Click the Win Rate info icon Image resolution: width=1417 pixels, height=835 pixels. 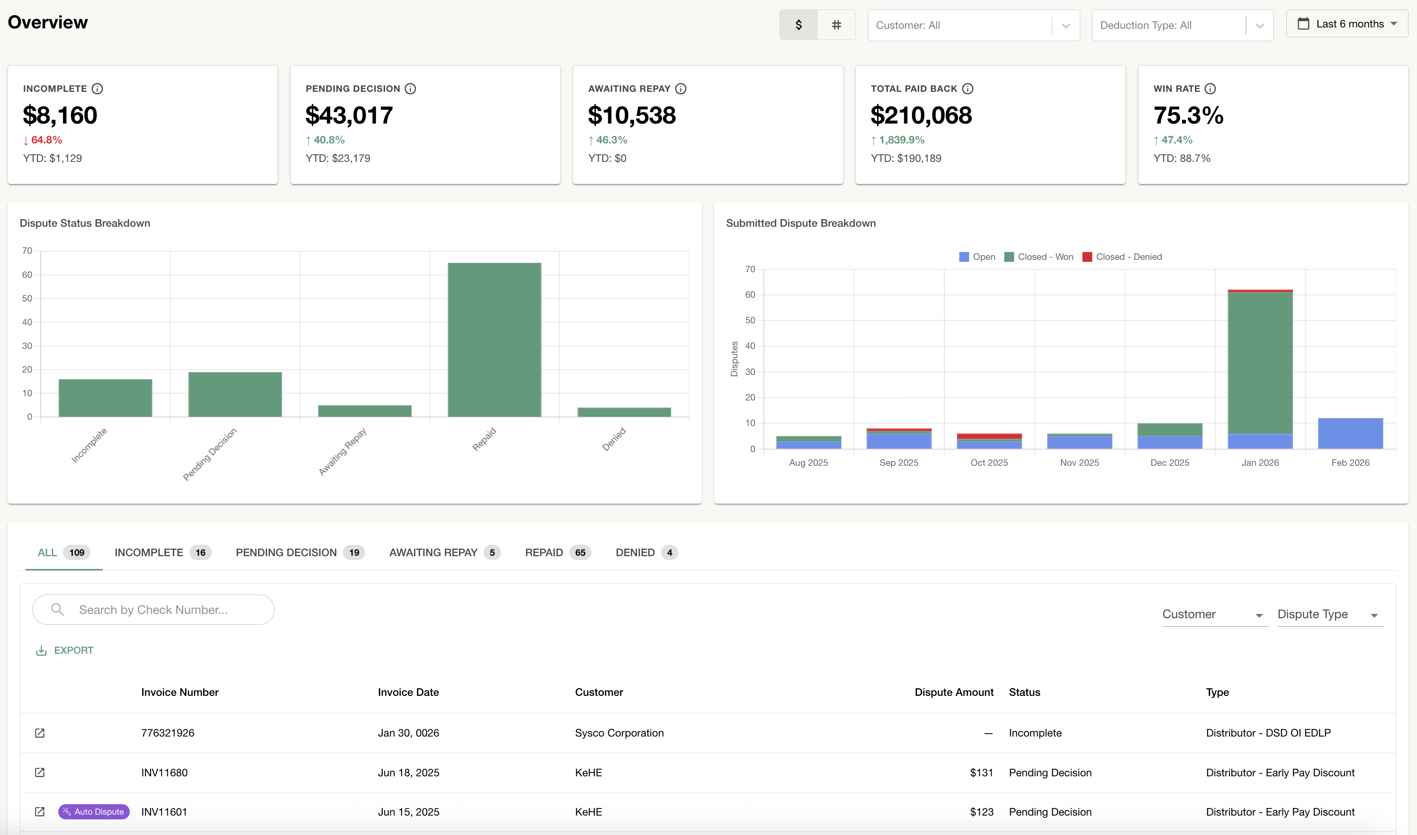point(1211,89)
